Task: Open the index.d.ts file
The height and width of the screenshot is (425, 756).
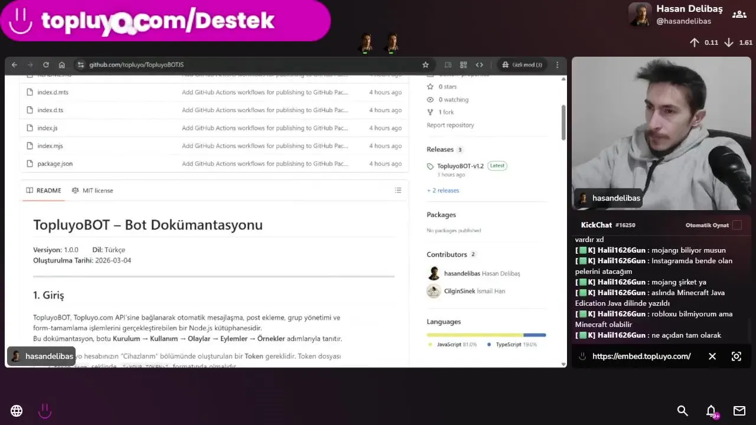Action: coord(50,110)
